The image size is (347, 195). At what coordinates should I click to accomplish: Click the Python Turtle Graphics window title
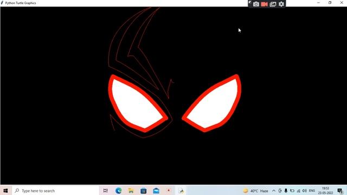[21, 3]
